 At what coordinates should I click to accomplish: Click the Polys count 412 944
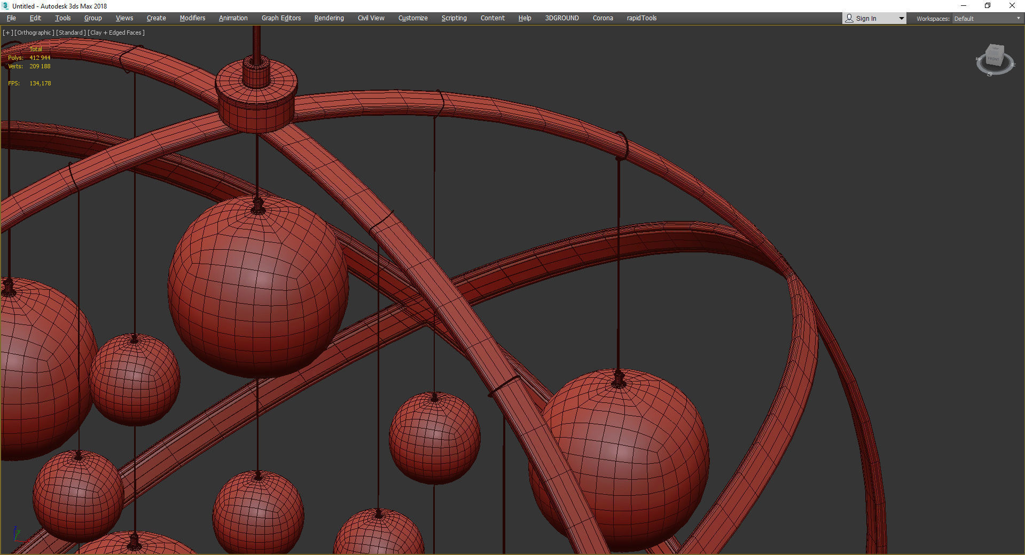(40, 58)
